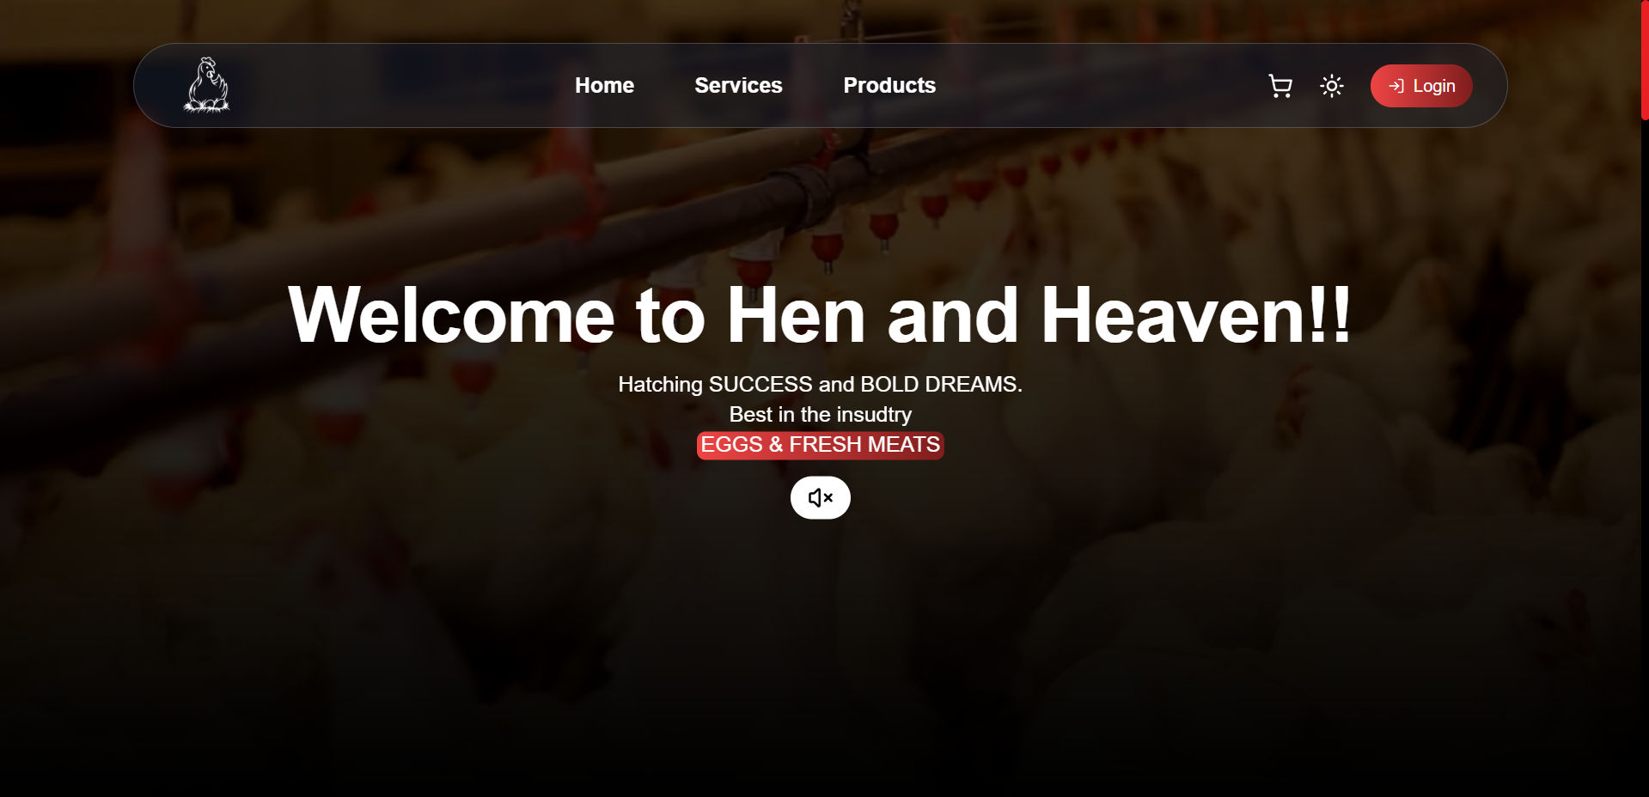Toggle light mode with sun icon
This screenshot has height=797, width=1649.
1332,86
